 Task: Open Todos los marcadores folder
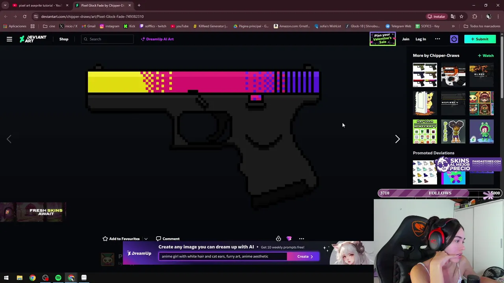pyautogui.click(x=482, y=26)
